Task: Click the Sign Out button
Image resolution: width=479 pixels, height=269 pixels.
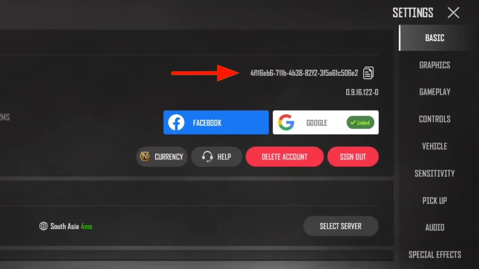Action: pyautogui.click(x=353, y=157)
